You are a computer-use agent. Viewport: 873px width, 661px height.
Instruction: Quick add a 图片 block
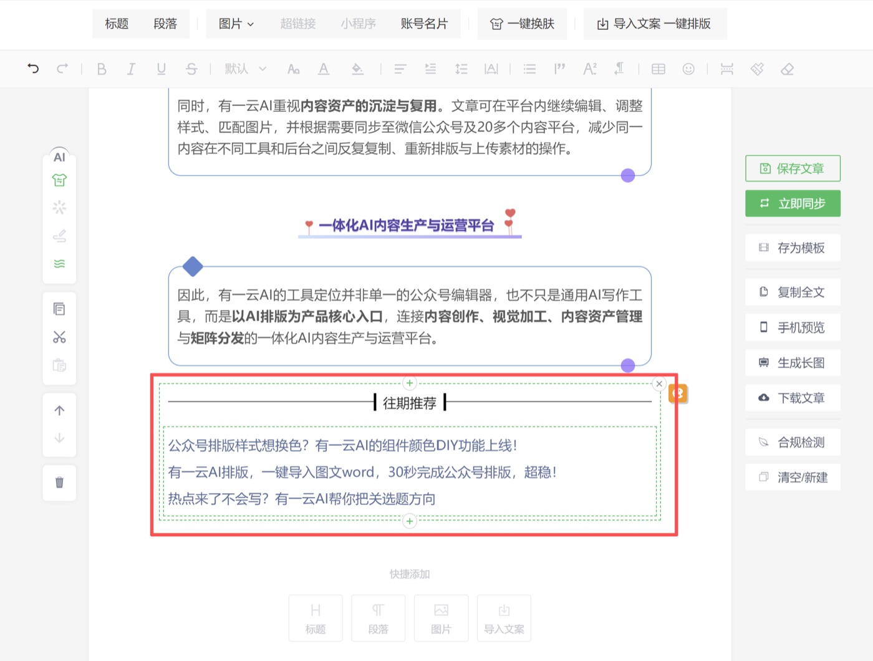tap(441, 618)
